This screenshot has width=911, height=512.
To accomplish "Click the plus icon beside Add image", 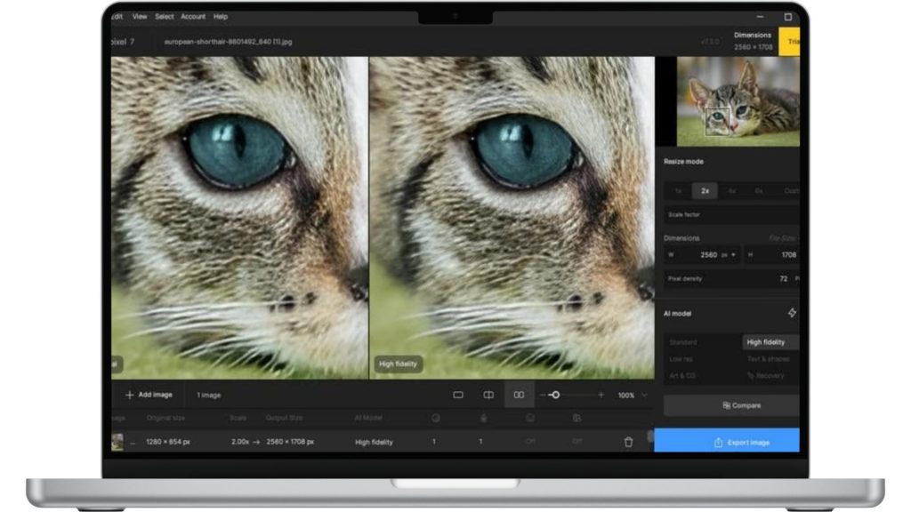I will (x=130, y=395).
